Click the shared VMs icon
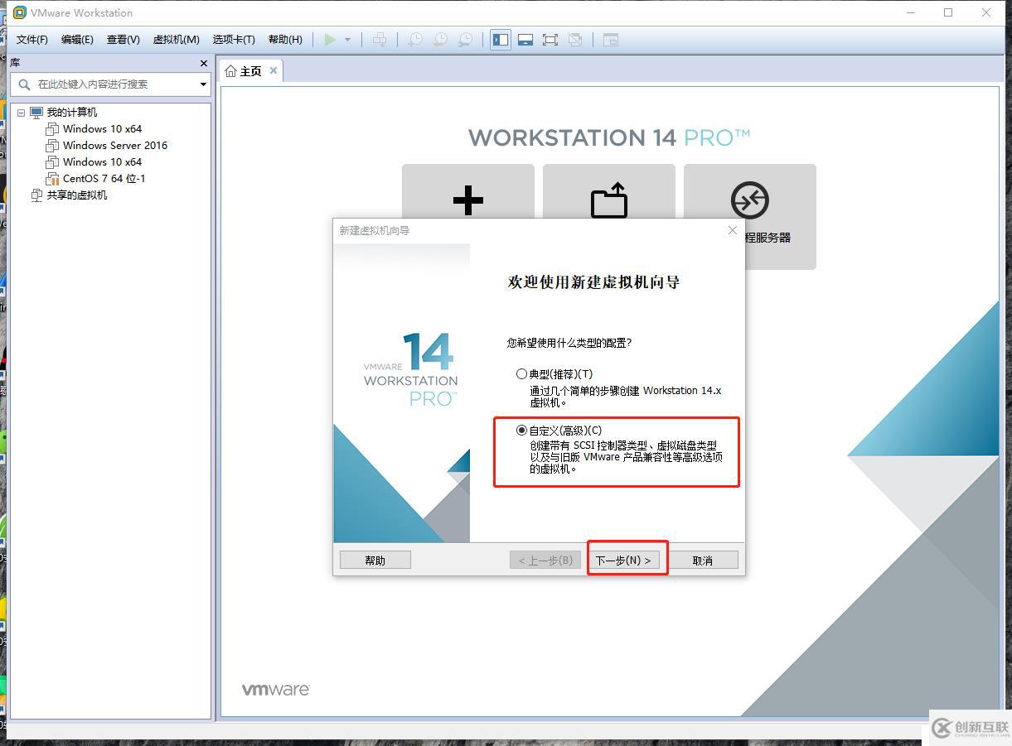 pos(36,195)
